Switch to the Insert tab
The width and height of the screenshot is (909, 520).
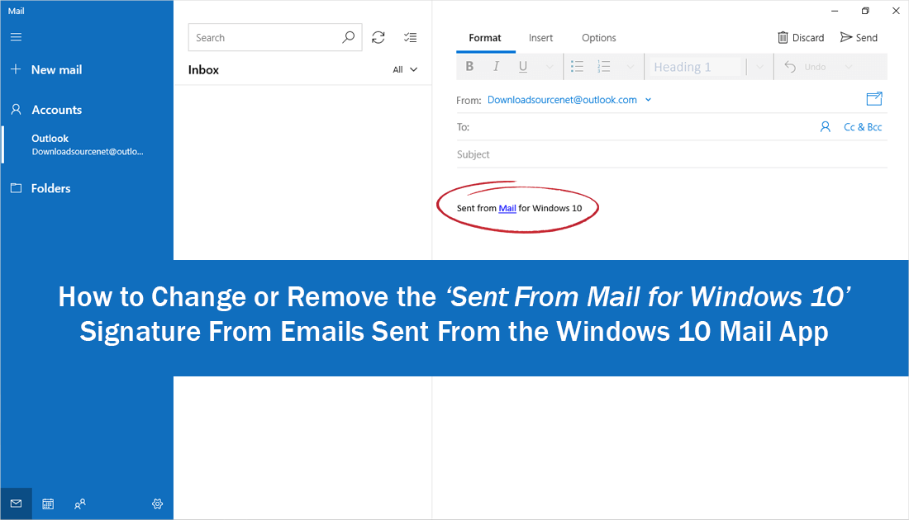pyautogui.click(x=541, y=38)
